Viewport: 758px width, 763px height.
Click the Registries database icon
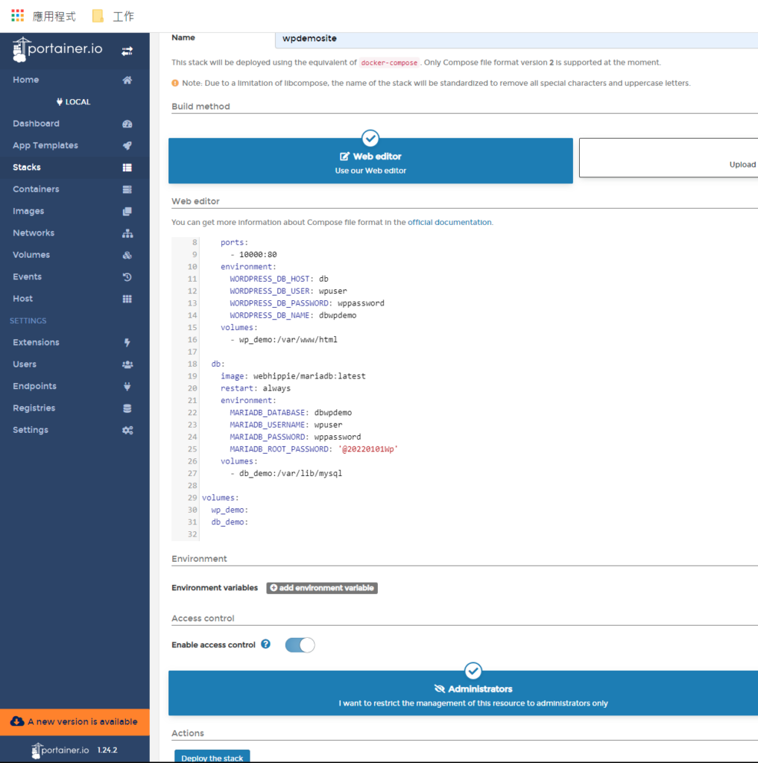(x=127, y=408)
